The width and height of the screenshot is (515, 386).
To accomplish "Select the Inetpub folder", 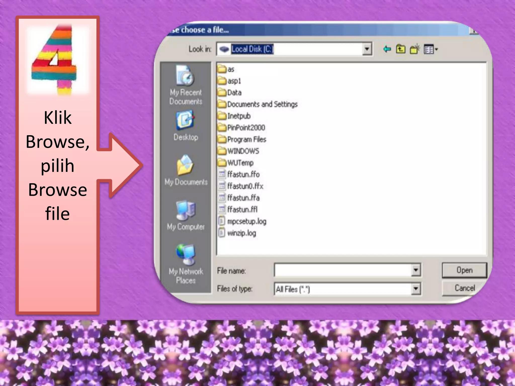I will pyautogui.click(x=234, y=116).
